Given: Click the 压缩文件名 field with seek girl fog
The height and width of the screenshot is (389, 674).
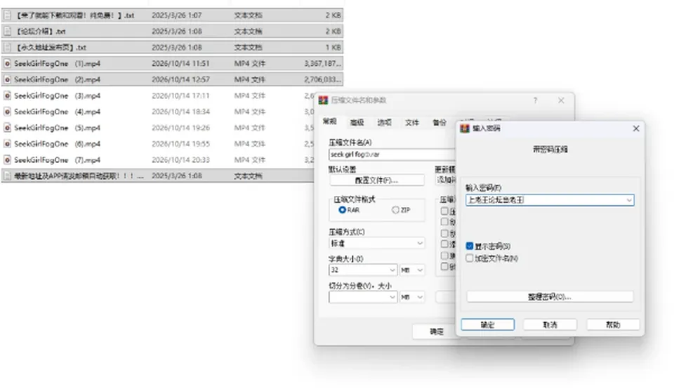Looking at the screenshot, I should tap(392, 154).
